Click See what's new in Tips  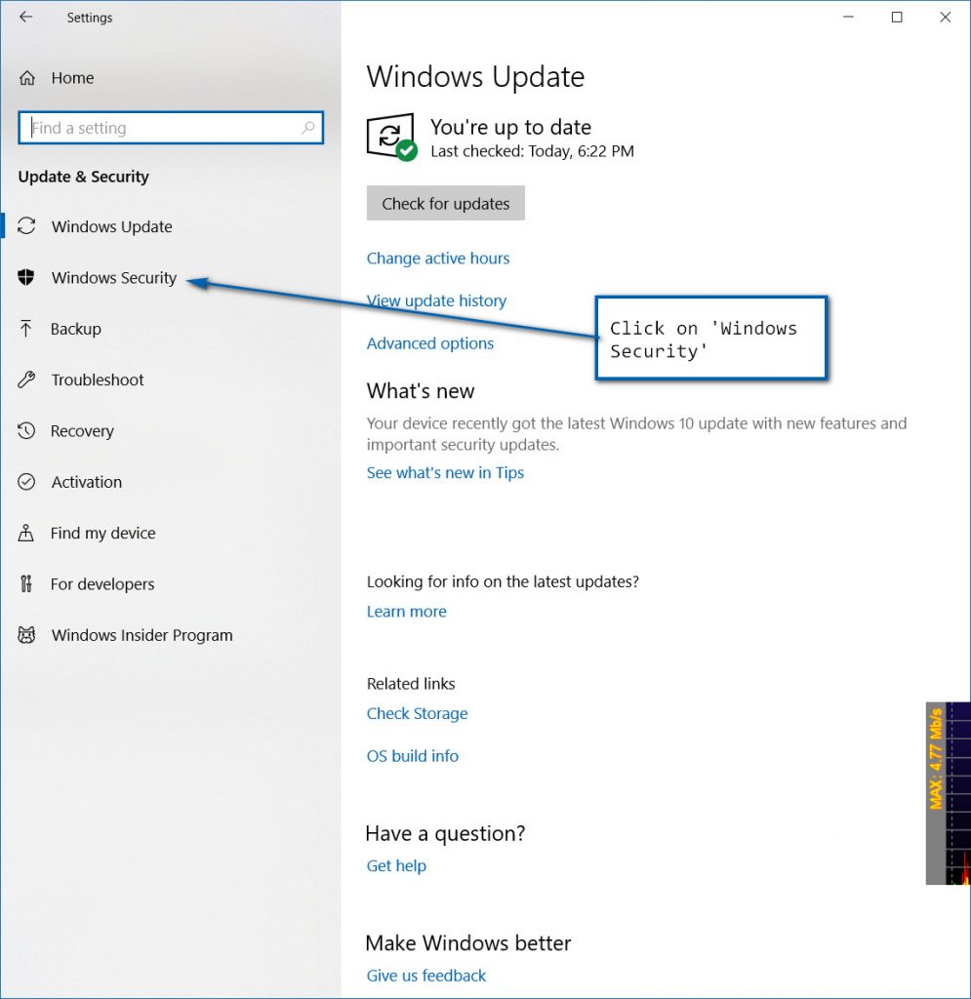pyautogui.click(x=445, y=472)
